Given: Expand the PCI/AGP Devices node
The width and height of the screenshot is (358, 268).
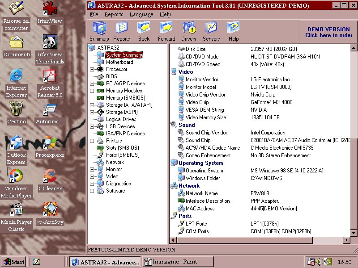Looking at the screenshot, I should coord(92,84).
